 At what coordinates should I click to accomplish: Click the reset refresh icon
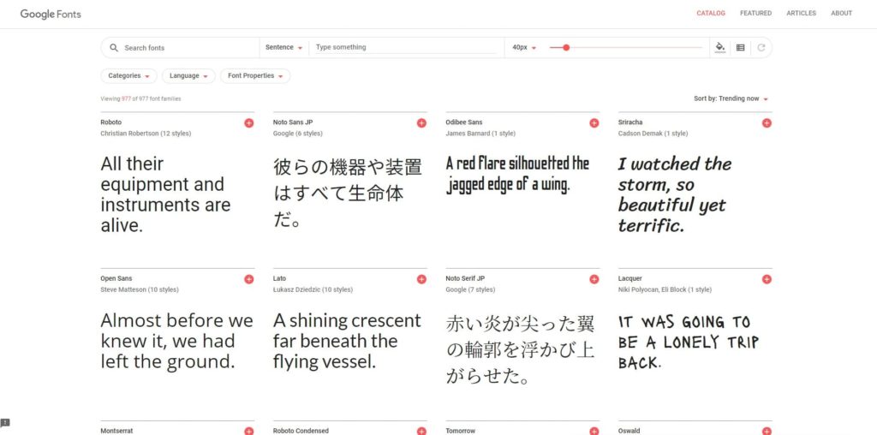[761, 48]
